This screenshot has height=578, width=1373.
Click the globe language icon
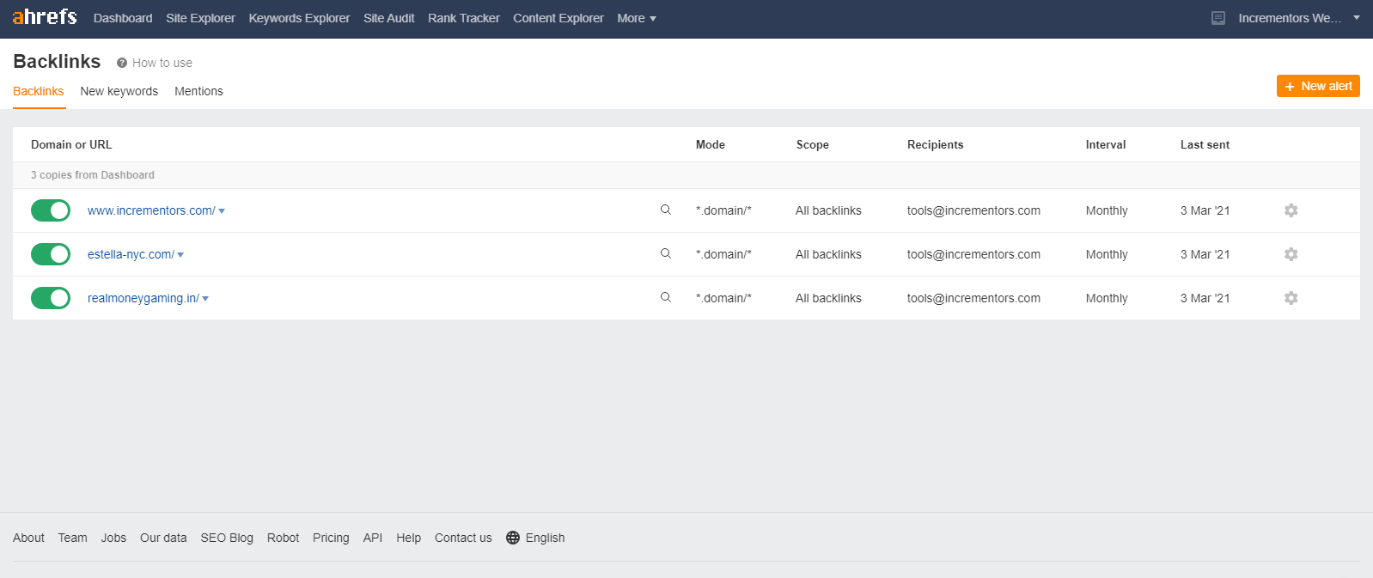point(513,538)
